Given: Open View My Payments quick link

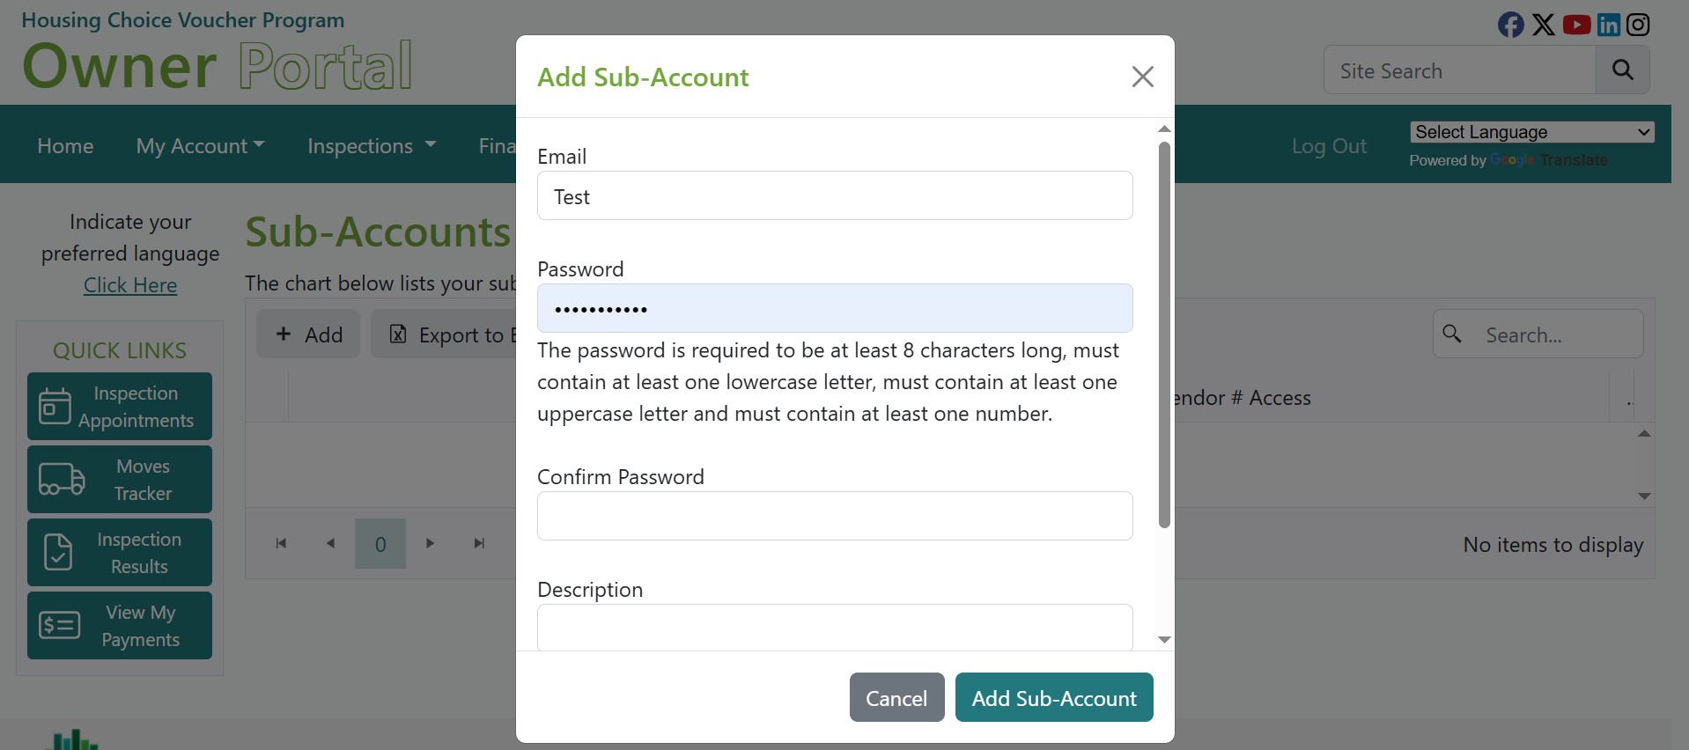Looking at the screenshot, I should click(120, 625).
